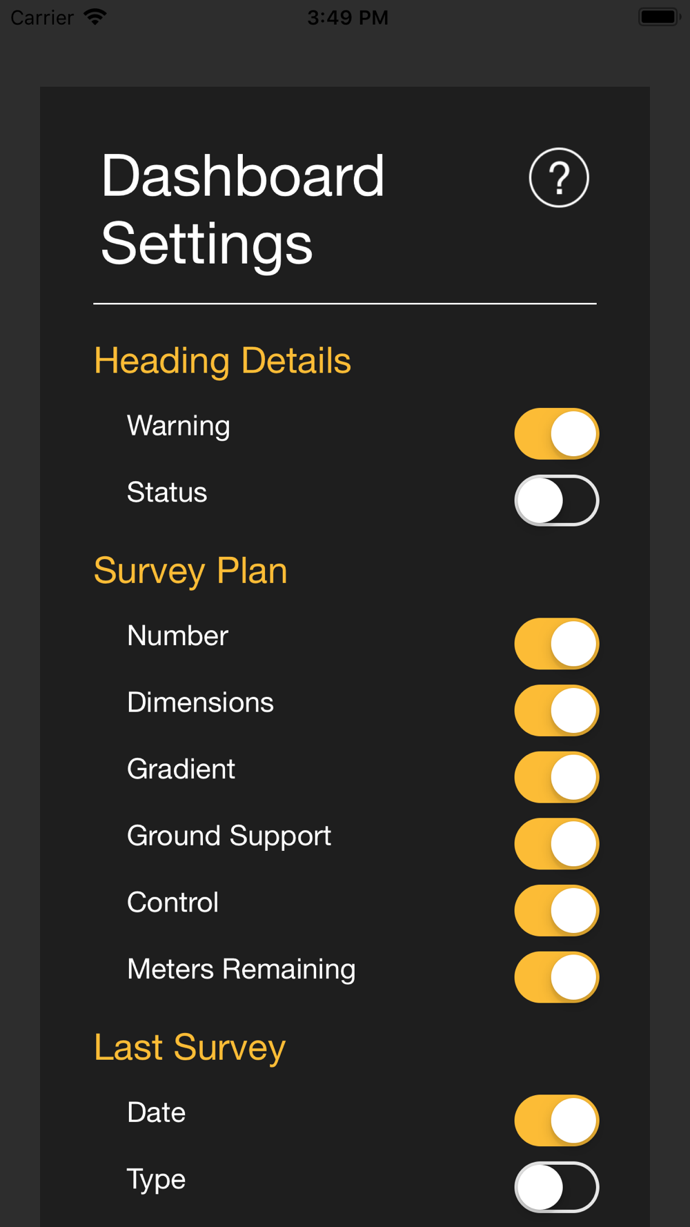Screen dimensions: 690x1227
Task: Switch off the Last Survey Date toggle
Action: [556, 1121]
